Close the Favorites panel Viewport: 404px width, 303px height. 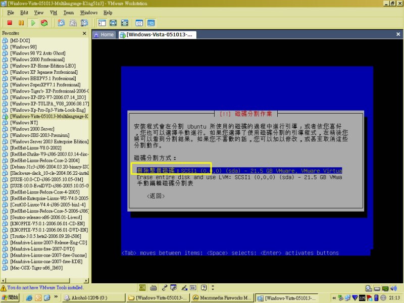pos(84,33)
